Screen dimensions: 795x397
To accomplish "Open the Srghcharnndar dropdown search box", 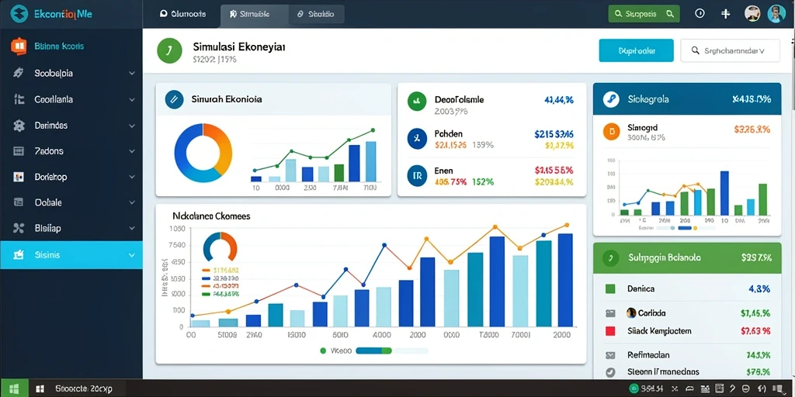I will pyautogui.click(x=730, y=50).
